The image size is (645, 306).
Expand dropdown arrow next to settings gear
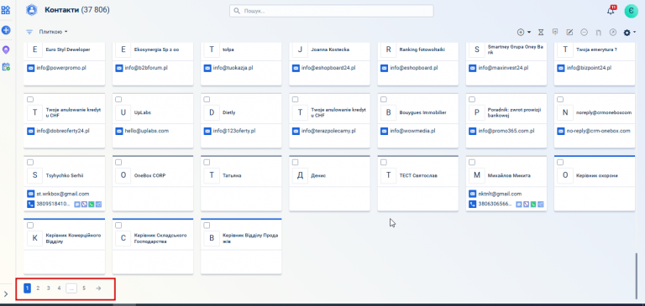[x=635, y=32]
